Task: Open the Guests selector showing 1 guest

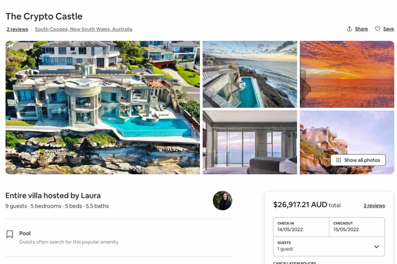Action: [329, 246]
